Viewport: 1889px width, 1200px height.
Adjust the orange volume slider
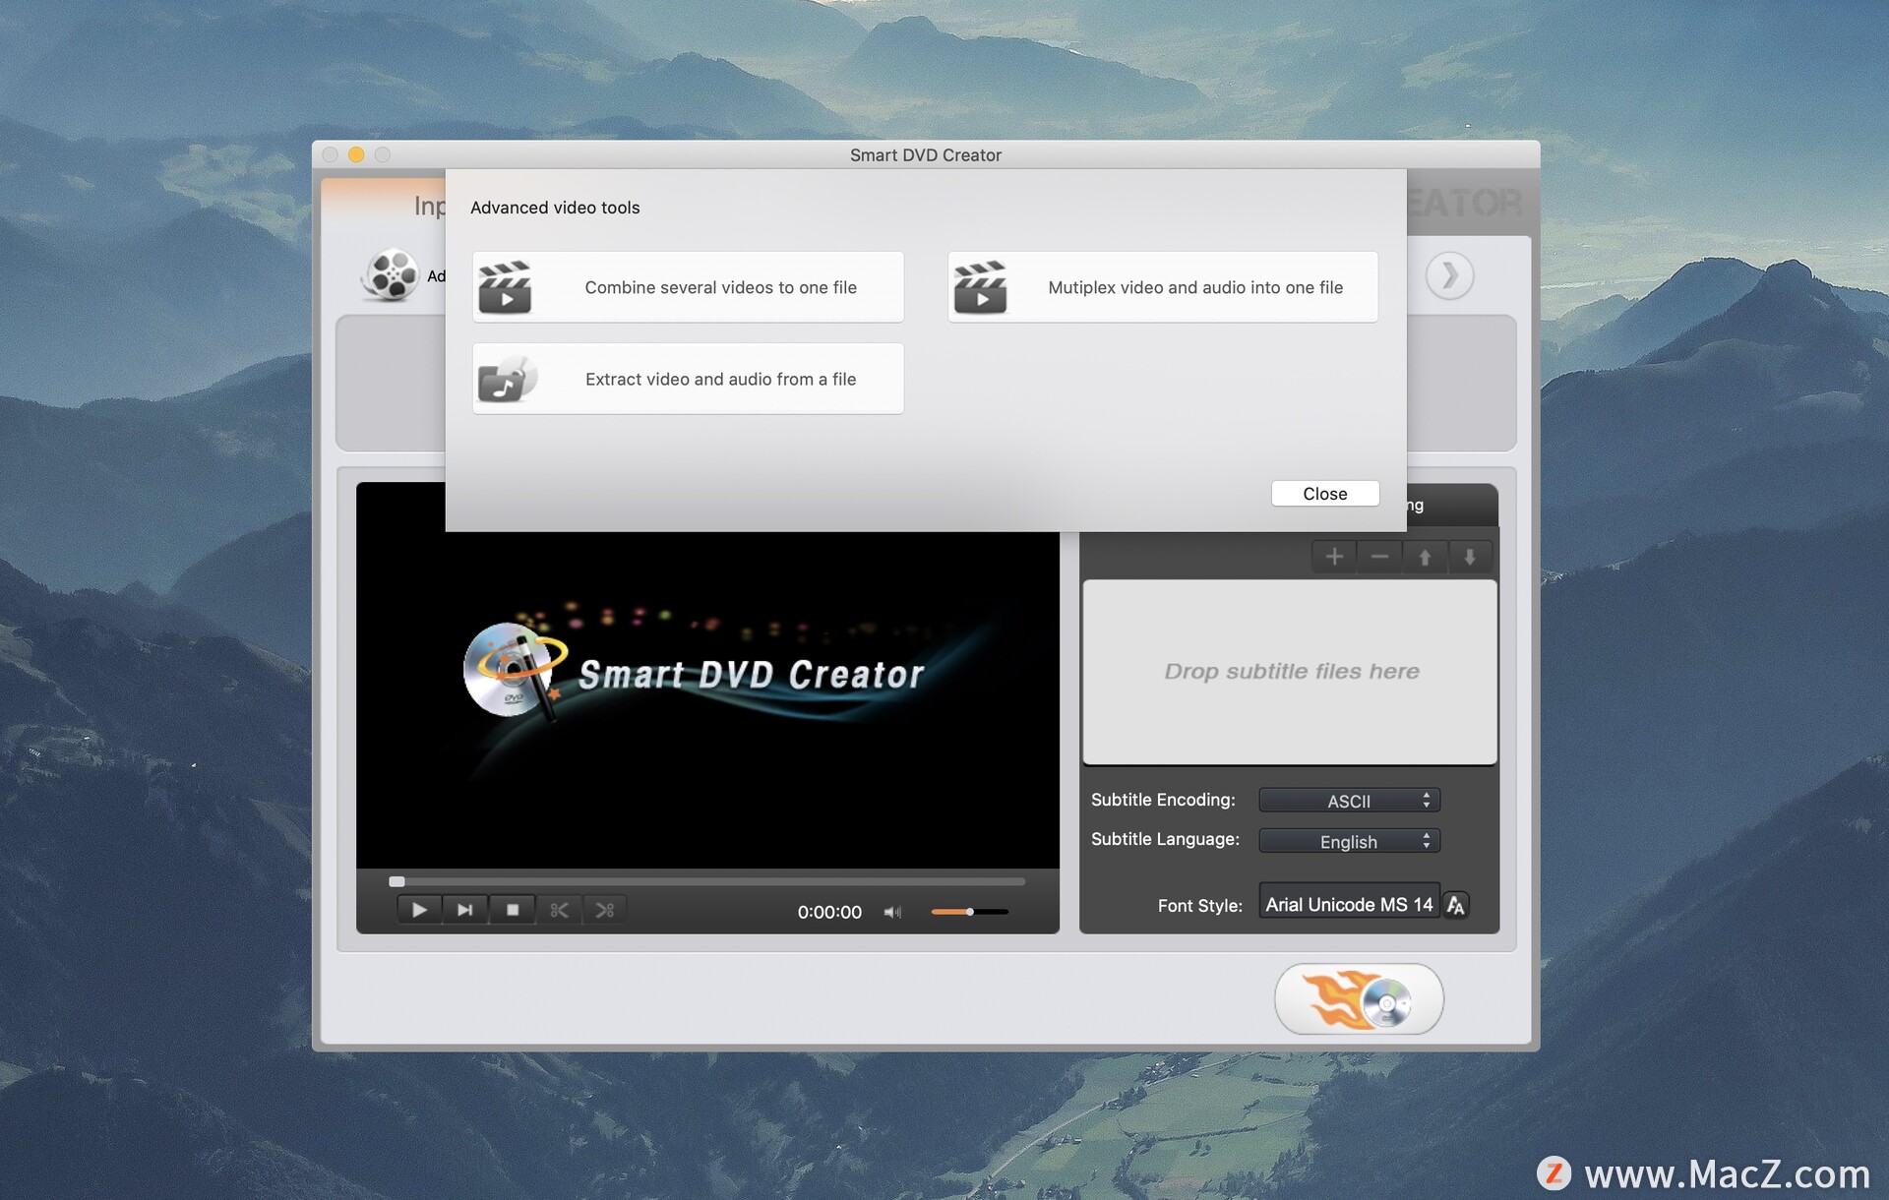point(969,912)
